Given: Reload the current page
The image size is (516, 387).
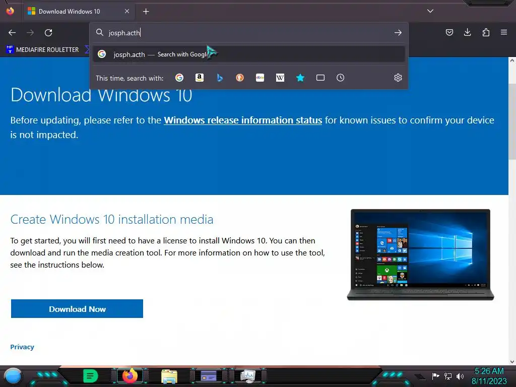Looking at the screenshot, I should click(x=48, y=33).
